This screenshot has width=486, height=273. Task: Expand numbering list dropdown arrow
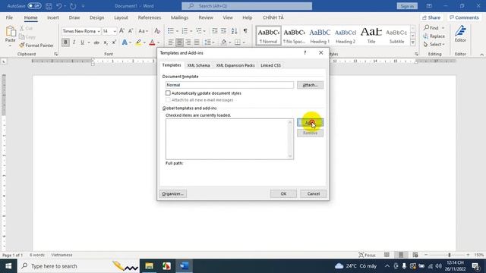[x=191, y=31]
